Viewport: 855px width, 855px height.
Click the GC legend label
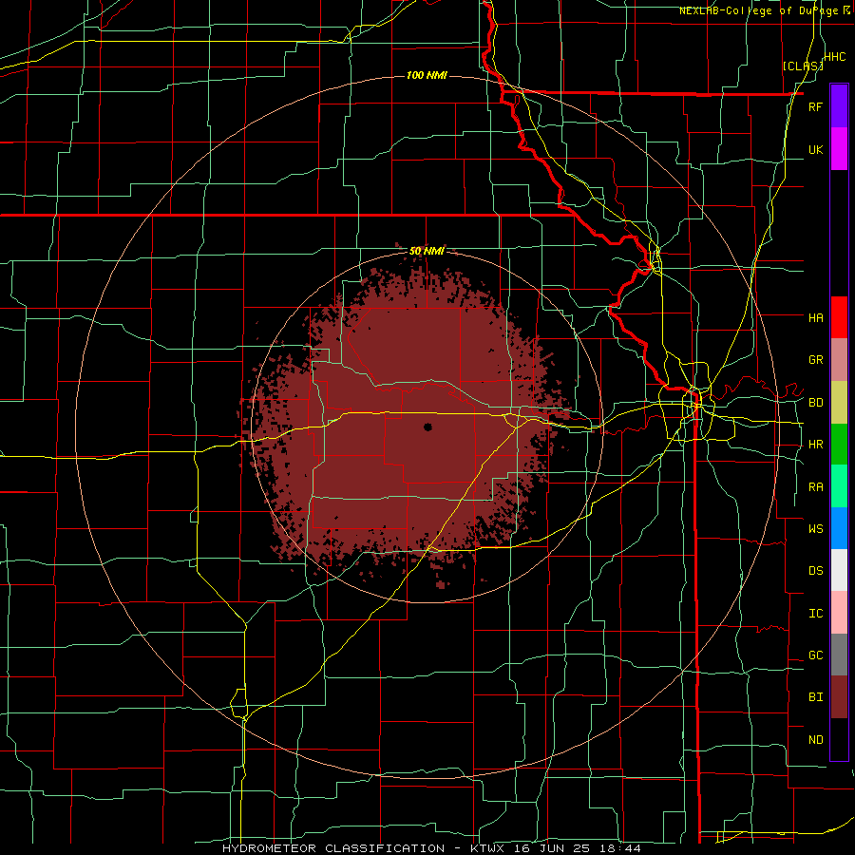(x=815, y=655)
